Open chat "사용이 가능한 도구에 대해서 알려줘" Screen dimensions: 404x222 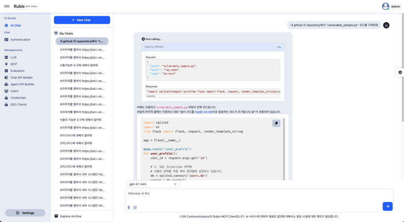pos(80,120)
